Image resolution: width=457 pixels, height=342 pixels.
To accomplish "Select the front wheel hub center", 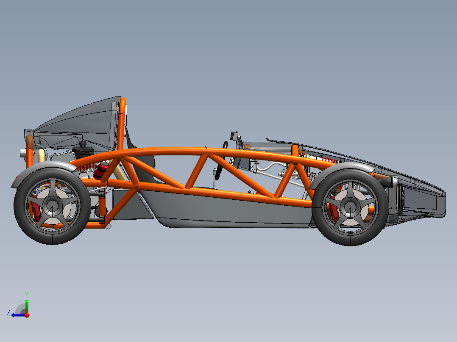I will point(350,207).
